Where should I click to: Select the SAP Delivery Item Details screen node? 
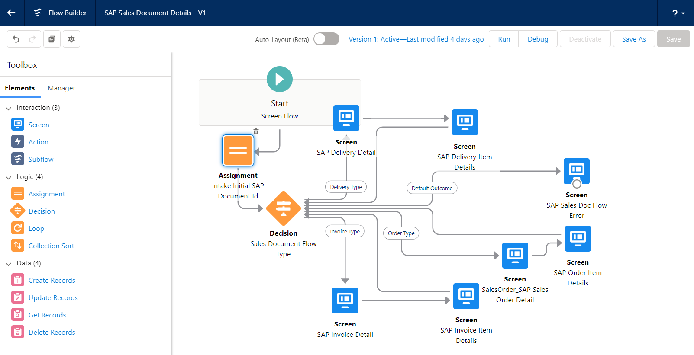point(465,122)
